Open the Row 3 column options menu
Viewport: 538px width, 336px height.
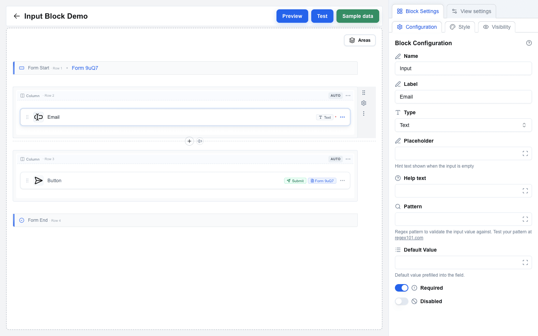(348, 159)
